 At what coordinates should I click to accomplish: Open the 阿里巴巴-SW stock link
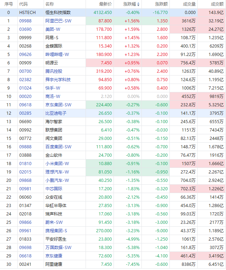pyautogui.click(x=58, y=21)
